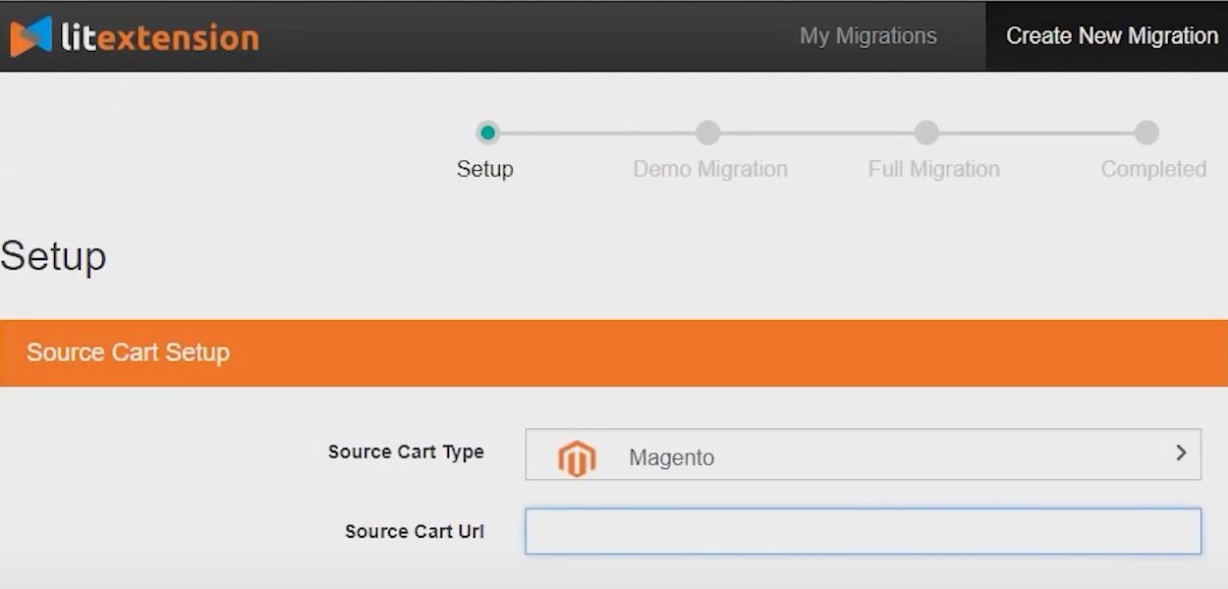
Task: Click the Demo Migration step label
Action: point(709,169)
